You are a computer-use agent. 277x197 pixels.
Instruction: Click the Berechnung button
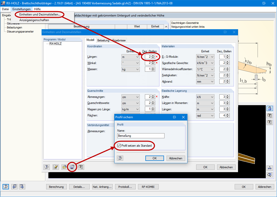coord(56,187)
